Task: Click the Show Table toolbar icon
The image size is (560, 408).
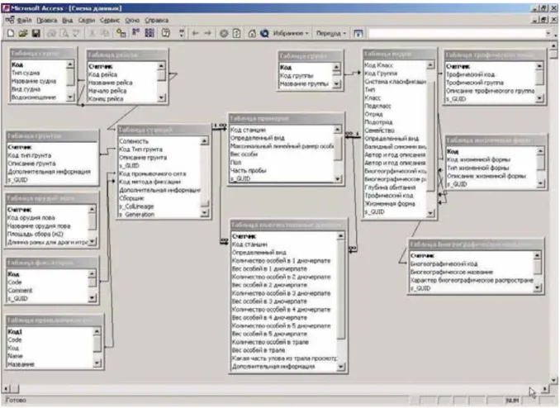Action: [121, 33]
